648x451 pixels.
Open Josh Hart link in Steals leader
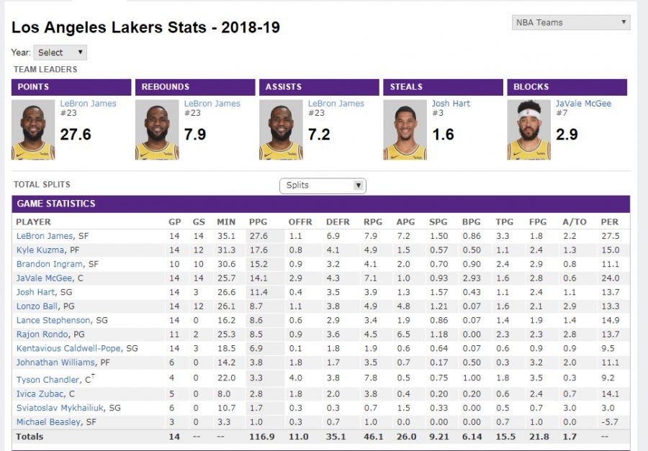[x=451, y=104]
